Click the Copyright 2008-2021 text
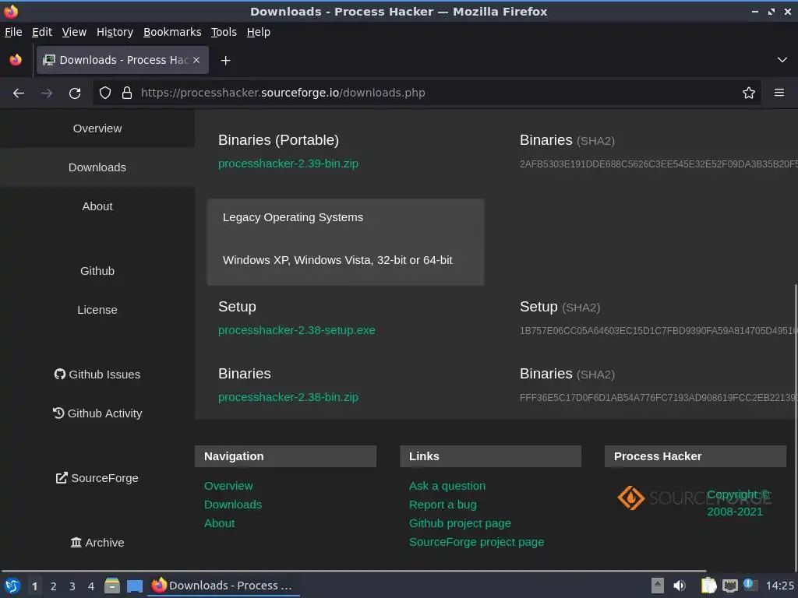 pyautogui.click(x=738, y=503)
